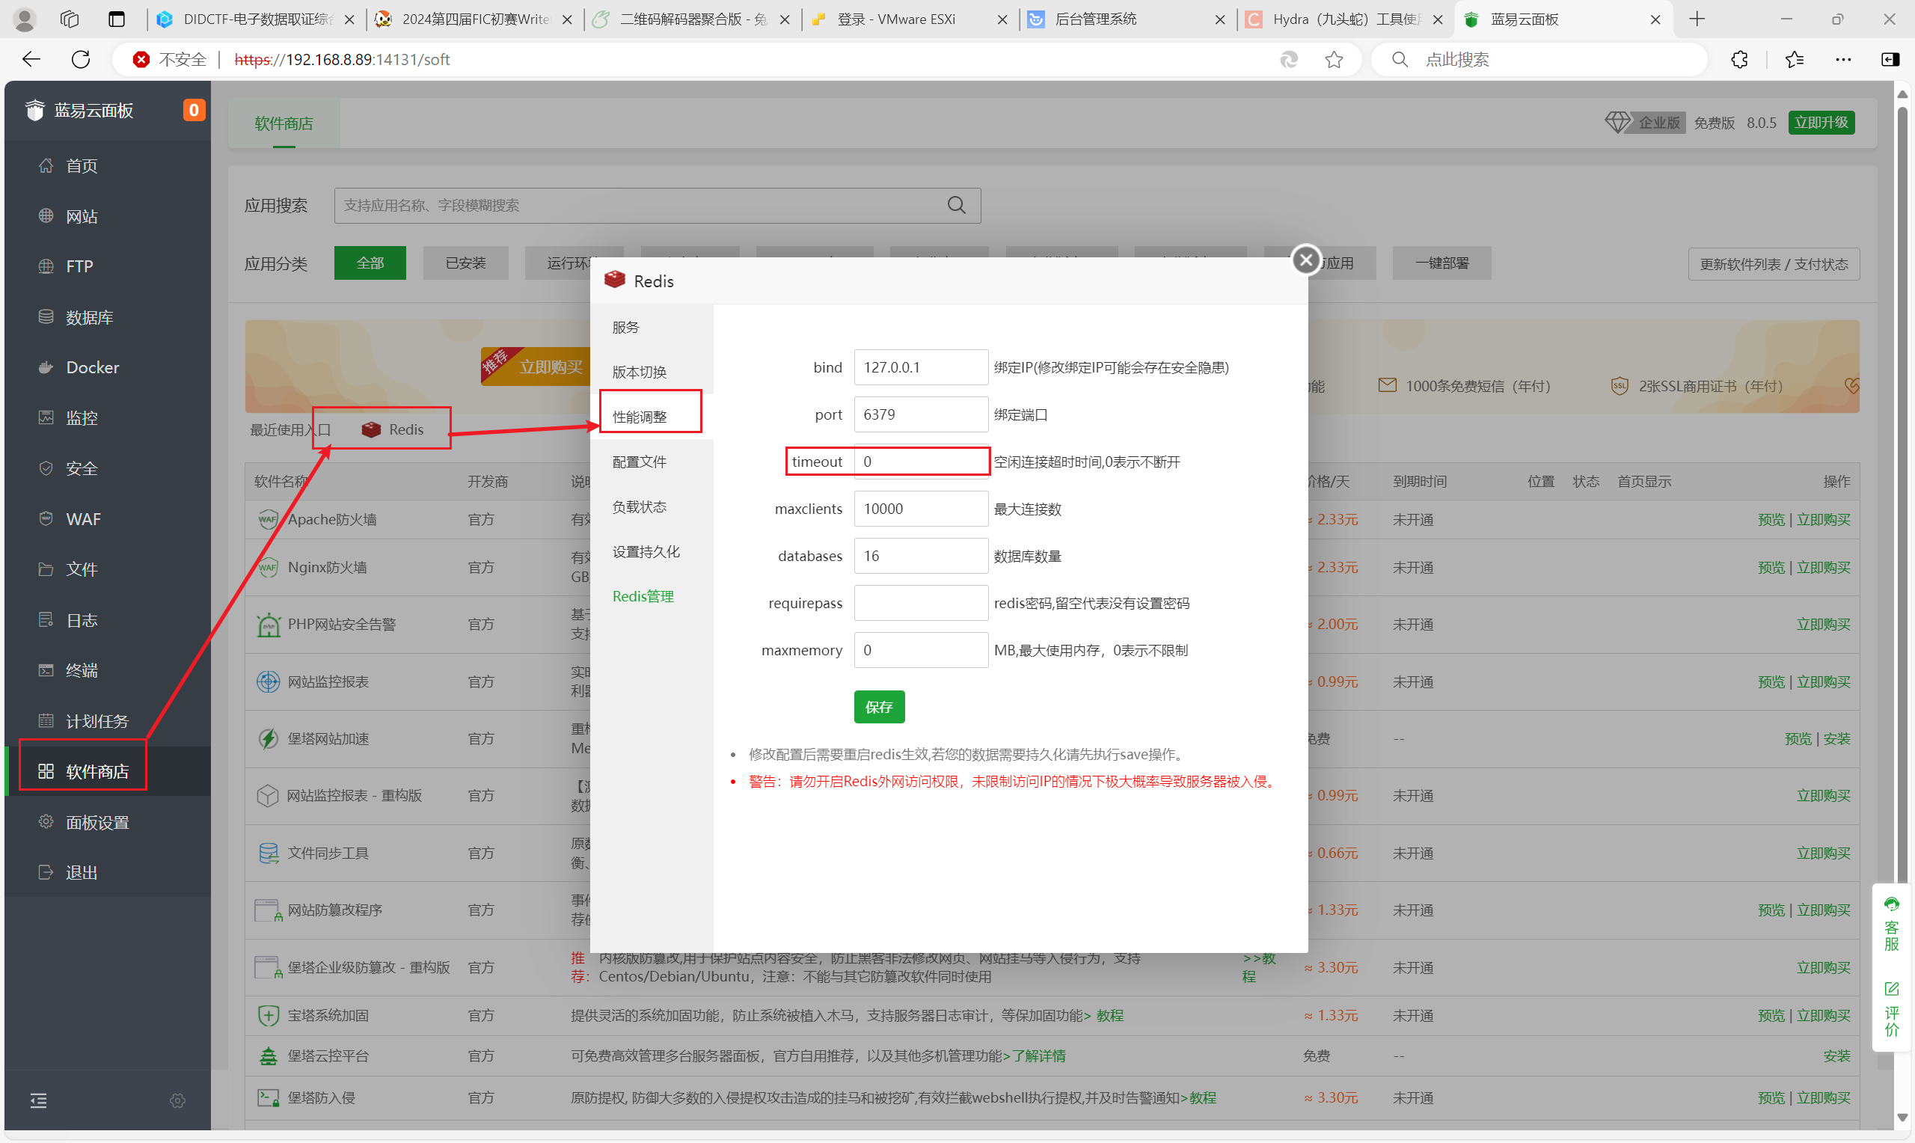This screenshot has width=1915, height=1143.
Task: Click the browser refresh icon
Action: coord(81,59)
